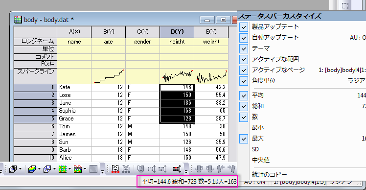The height and width of the screenshot is (190, 366).
Task: Click the 'Kate' name cell
Action: (74, 87)
